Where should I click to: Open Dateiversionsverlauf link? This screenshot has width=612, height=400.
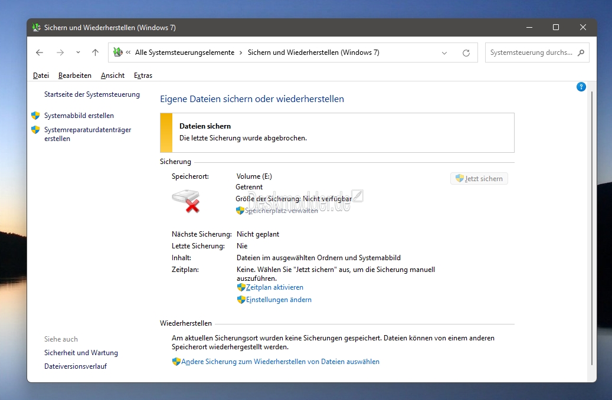(x=76, y=366)
